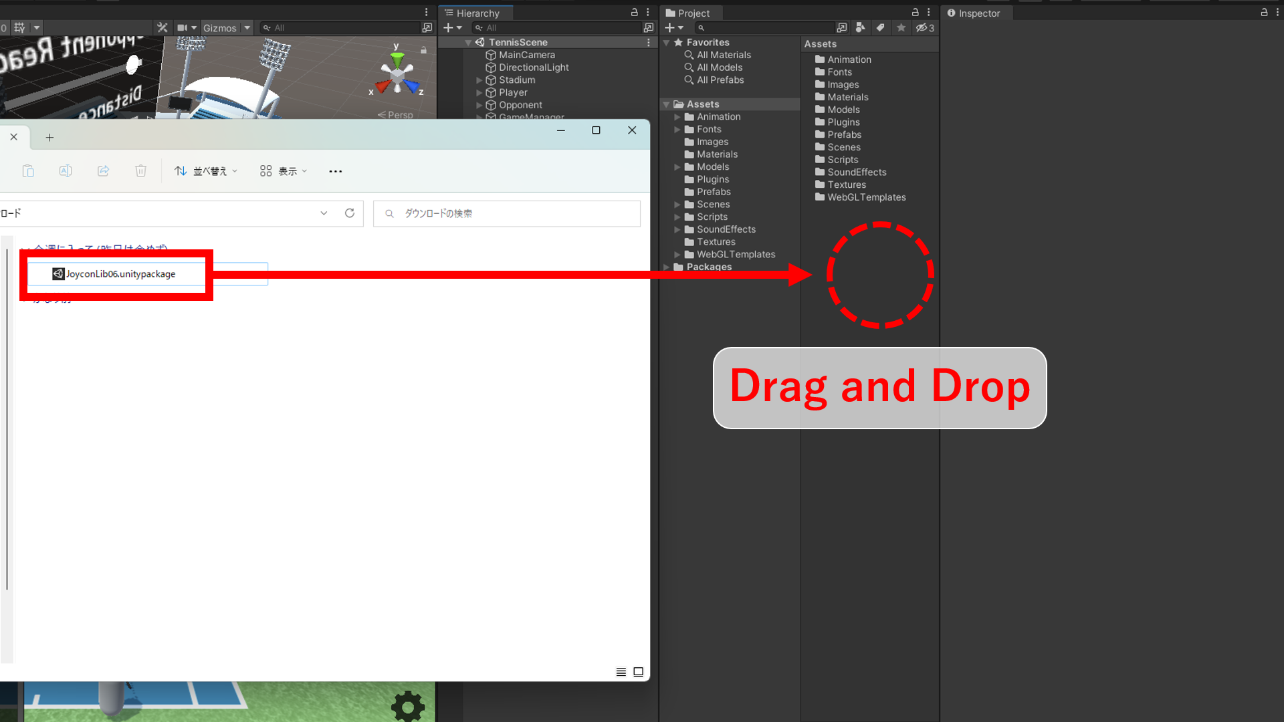
Task: Open the Explorer sort (並べ替え) menu
Action: click(205, 171)
